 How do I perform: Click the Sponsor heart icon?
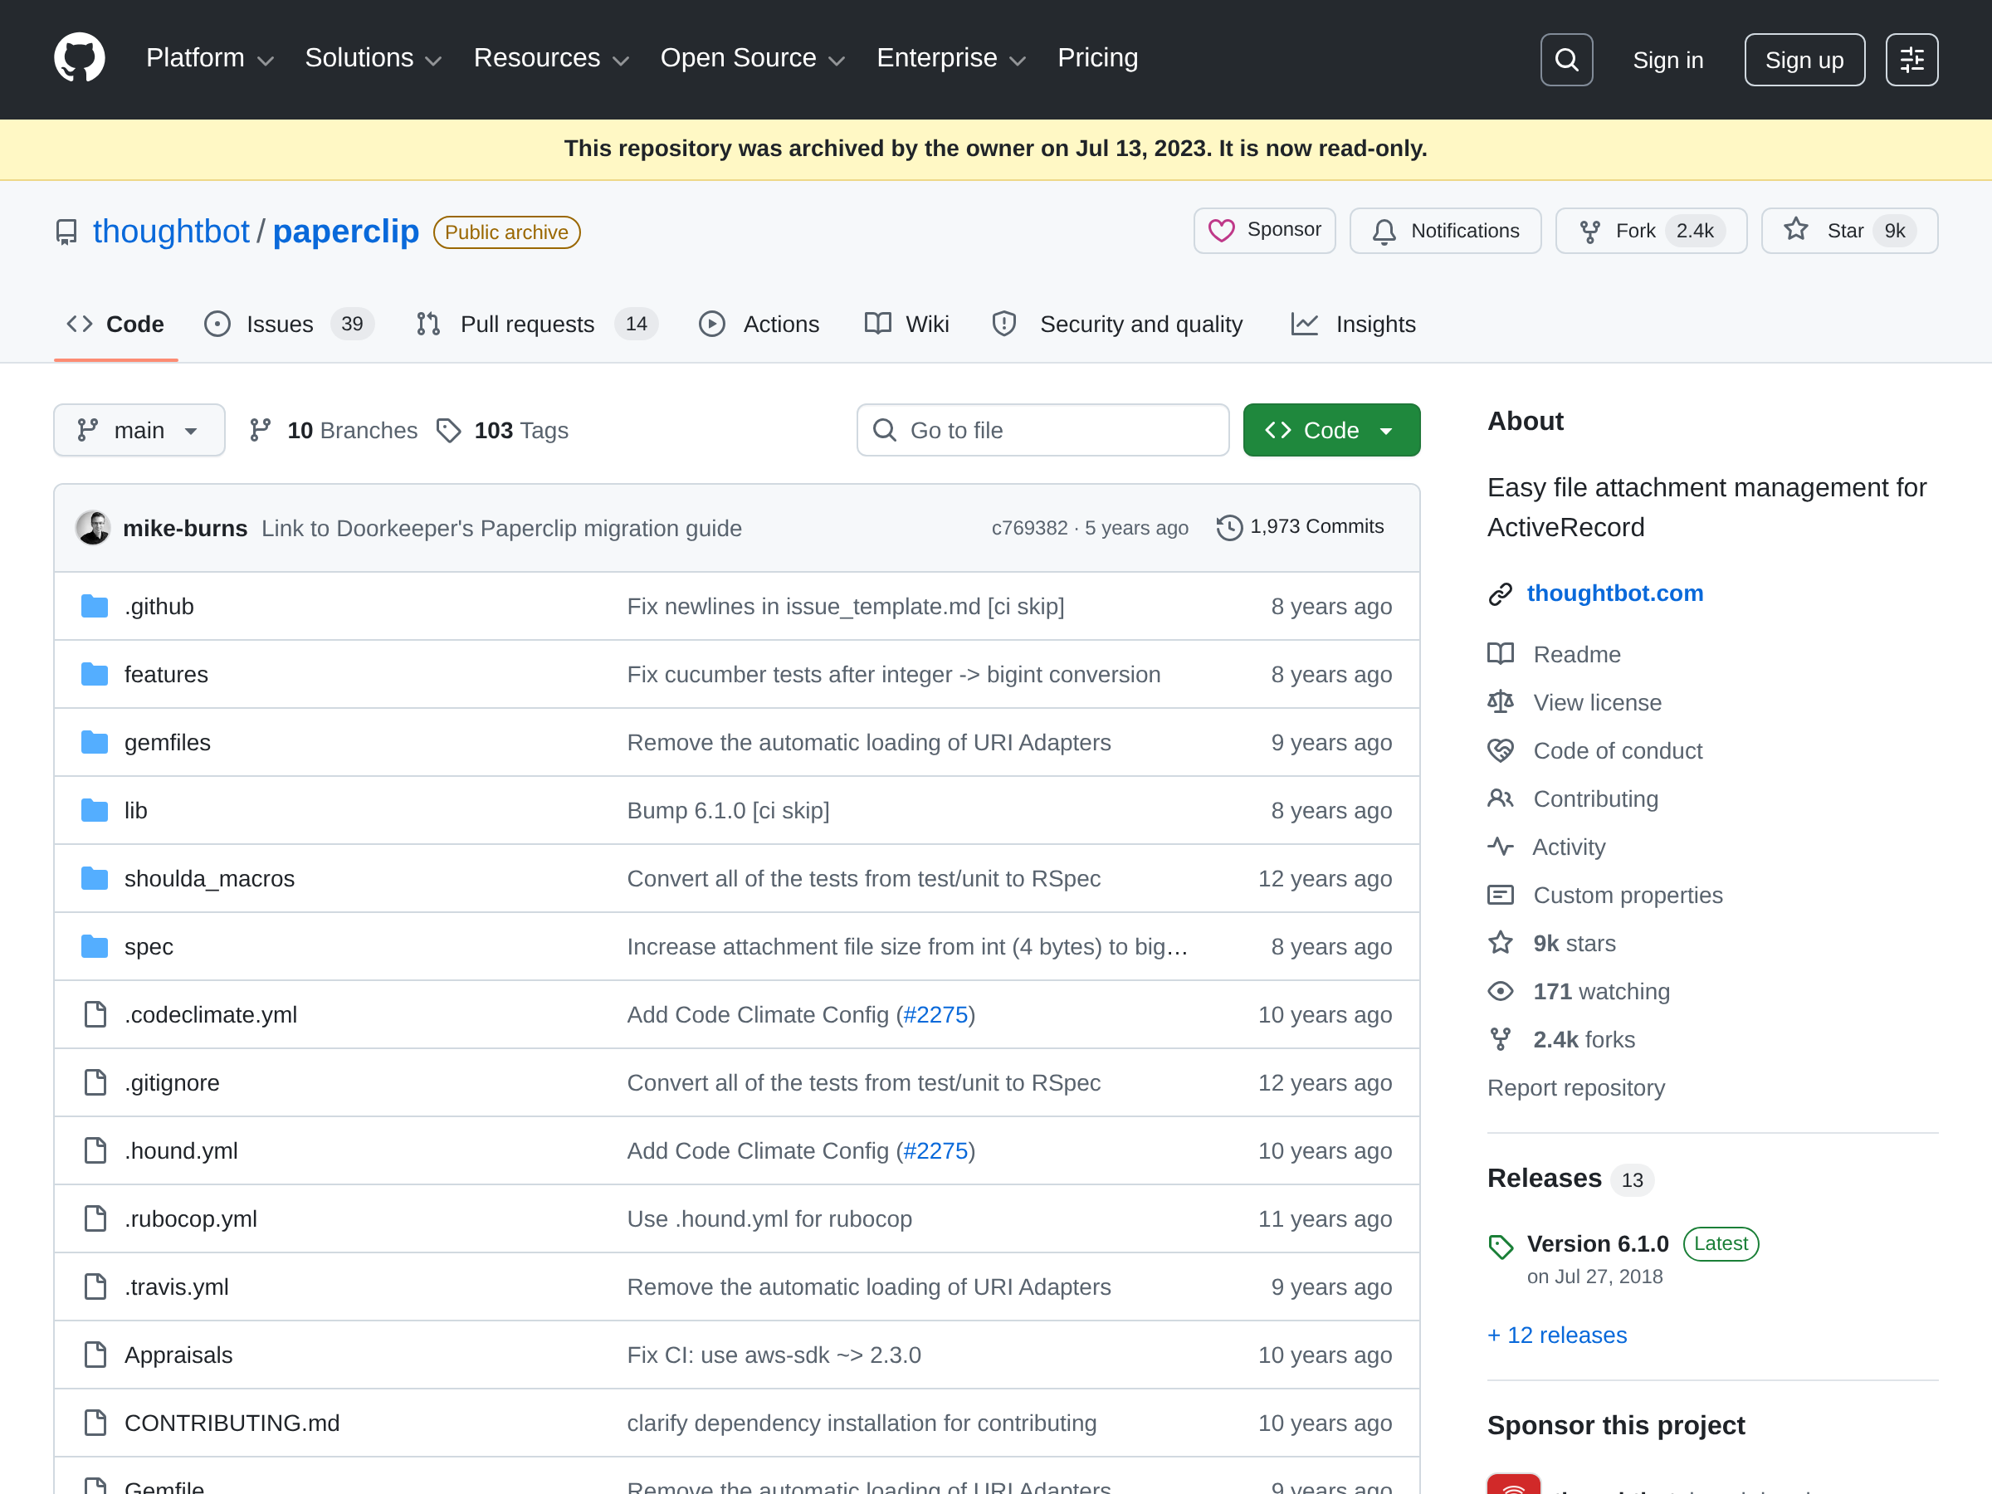point(1221,231)
